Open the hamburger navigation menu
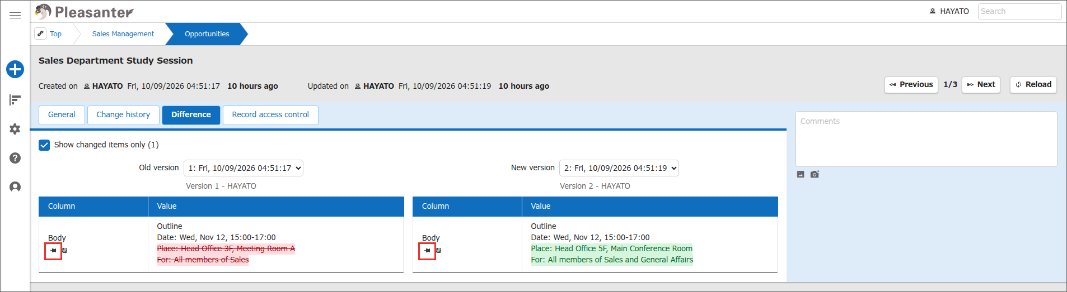The image size is (1067, 292). click(15, 15)
